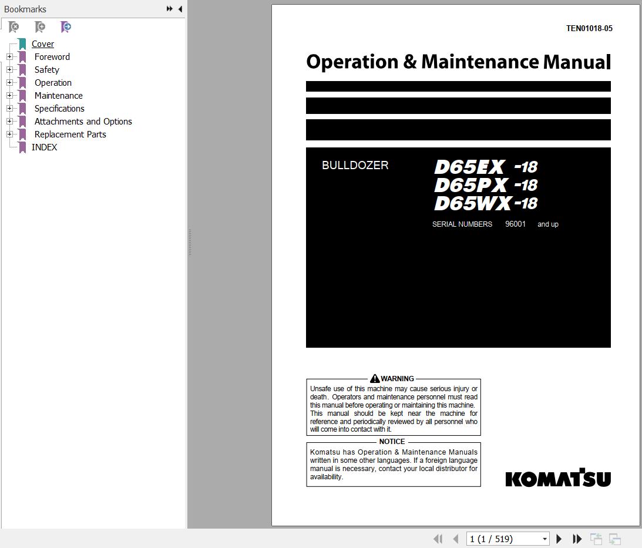Click the KOMATSU logo

[558, 477]
